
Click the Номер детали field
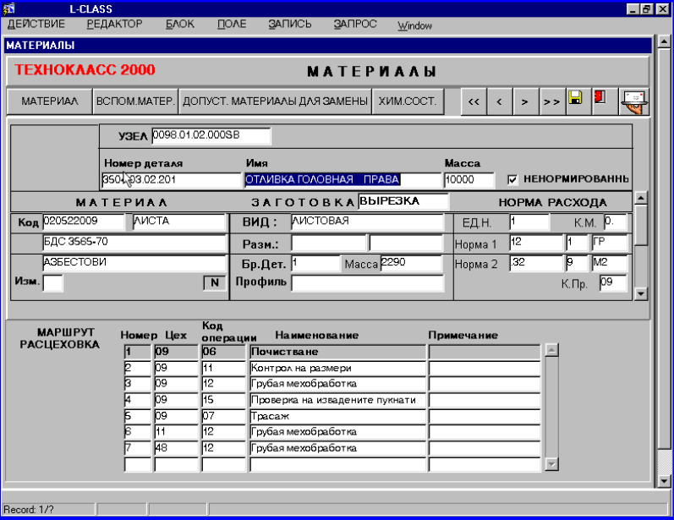[171, 180]
